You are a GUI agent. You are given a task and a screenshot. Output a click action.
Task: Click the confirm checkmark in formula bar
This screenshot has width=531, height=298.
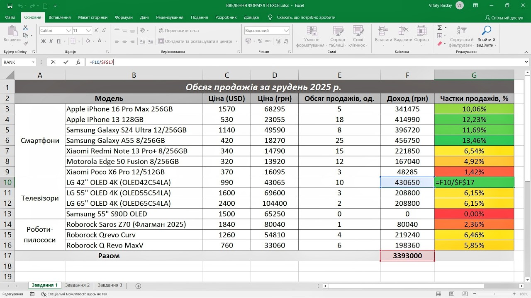click(66, 62)
